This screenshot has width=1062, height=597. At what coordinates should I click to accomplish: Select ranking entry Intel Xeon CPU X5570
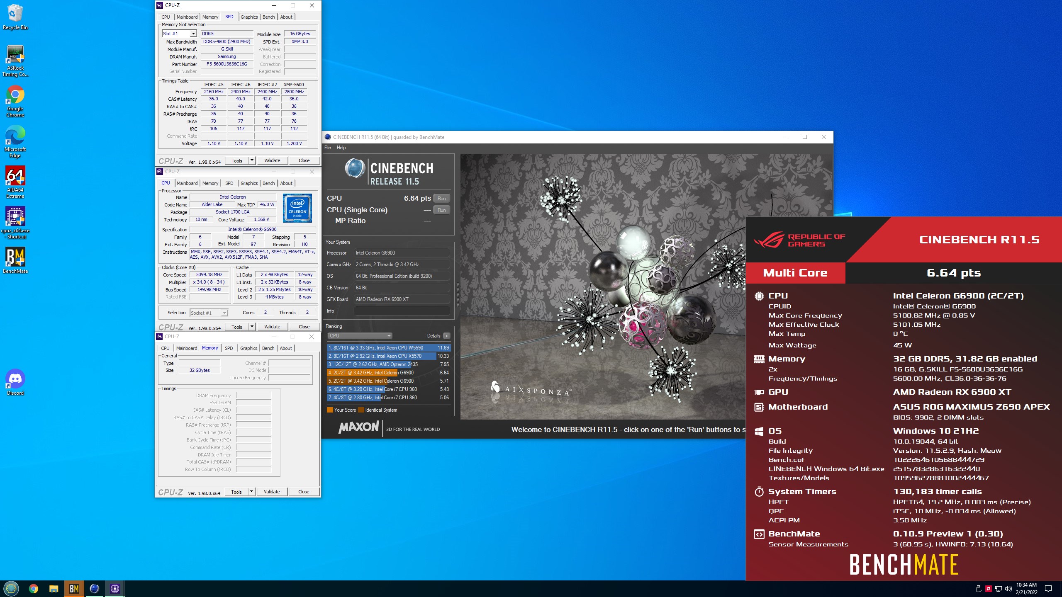(389, 356)
